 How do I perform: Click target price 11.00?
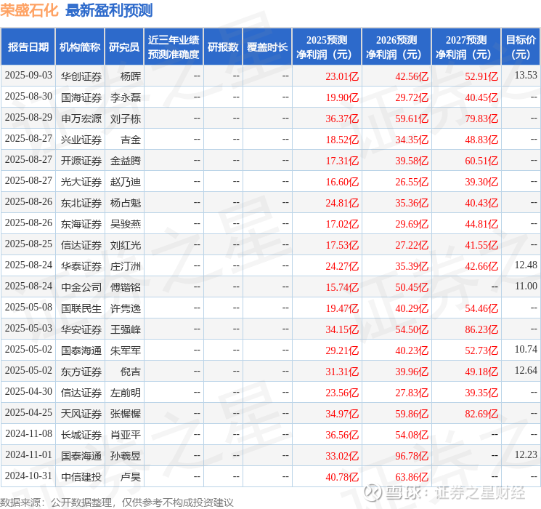526,286
